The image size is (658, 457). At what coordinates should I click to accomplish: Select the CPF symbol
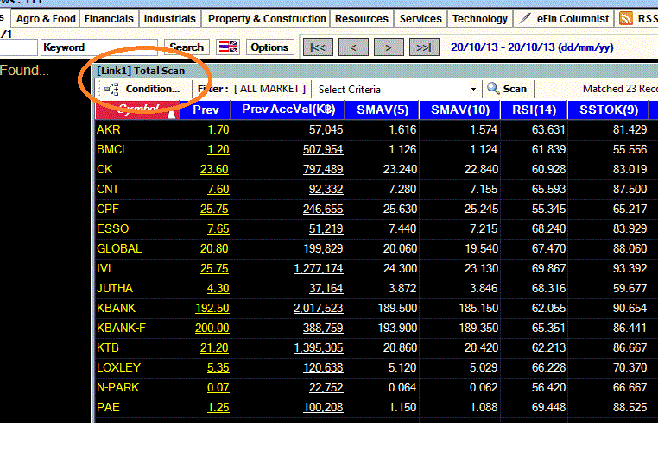tap(108, 209)
